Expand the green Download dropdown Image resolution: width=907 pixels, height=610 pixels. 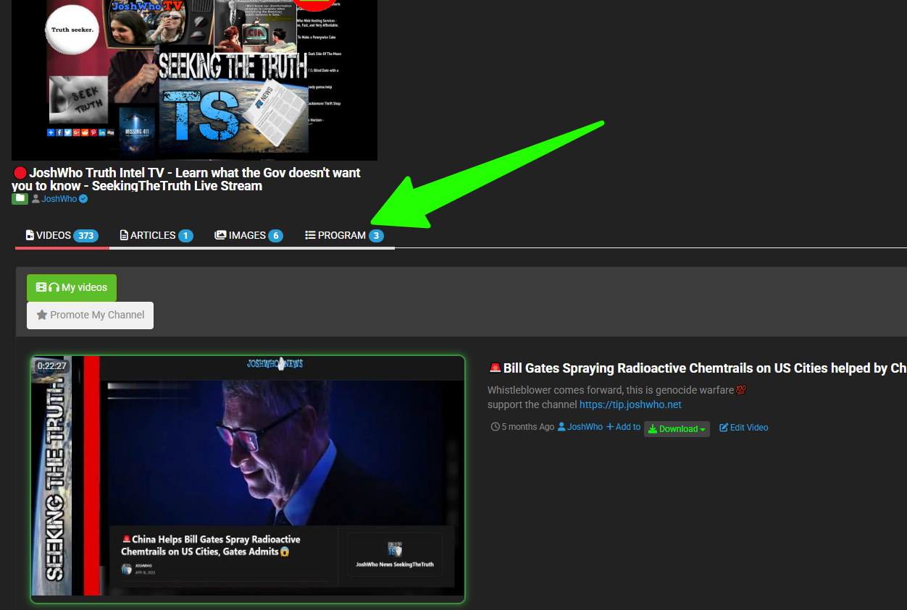click(x=677, y=429)
